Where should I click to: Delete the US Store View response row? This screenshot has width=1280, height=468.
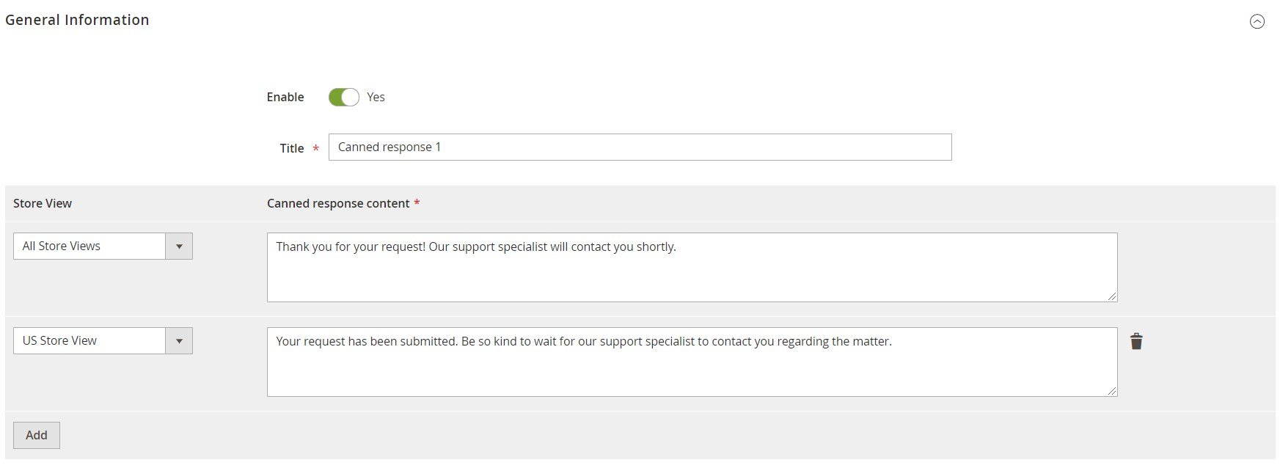(1136, 341)
